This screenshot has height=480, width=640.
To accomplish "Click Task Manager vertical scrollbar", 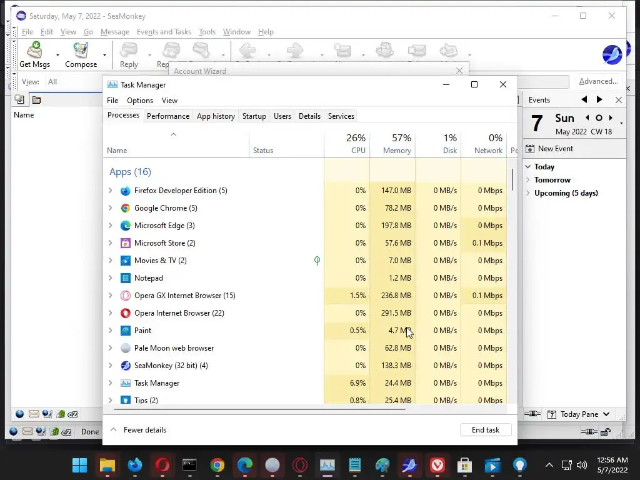I will point(512,179).
